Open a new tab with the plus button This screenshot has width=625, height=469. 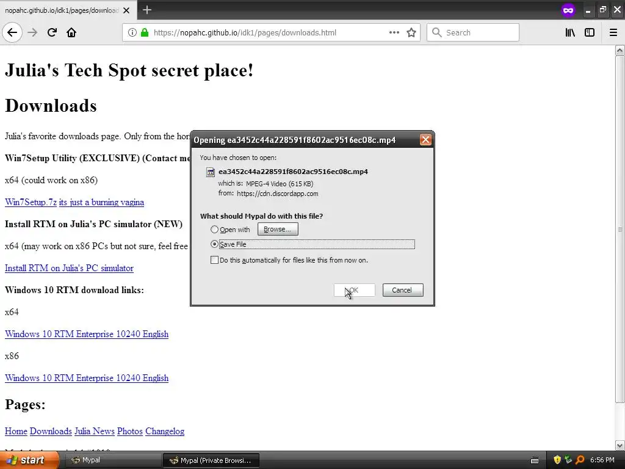pyautogui.click(x=147, y=10)
